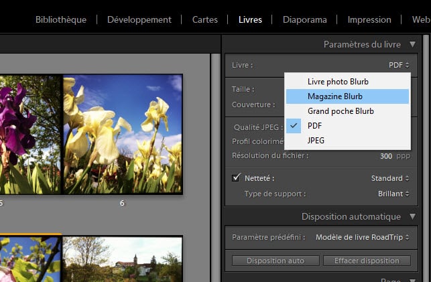Select the yellow iris photo on page 6
The width and height of the screenshot is (431, 282).
point(123,134)
